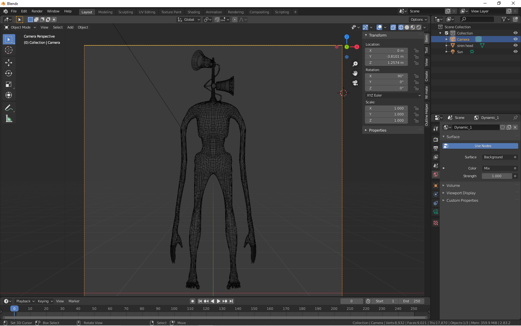Select the Move tool in the viewport toolbar
This screenshot has width=521, height=326.
(9, 62)
